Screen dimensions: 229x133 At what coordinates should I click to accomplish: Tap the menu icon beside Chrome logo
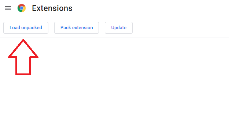(8, 8)
